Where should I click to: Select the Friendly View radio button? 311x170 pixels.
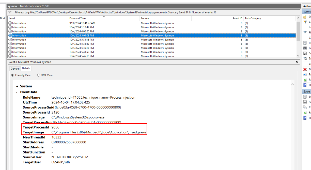click(x=13, y=75)
